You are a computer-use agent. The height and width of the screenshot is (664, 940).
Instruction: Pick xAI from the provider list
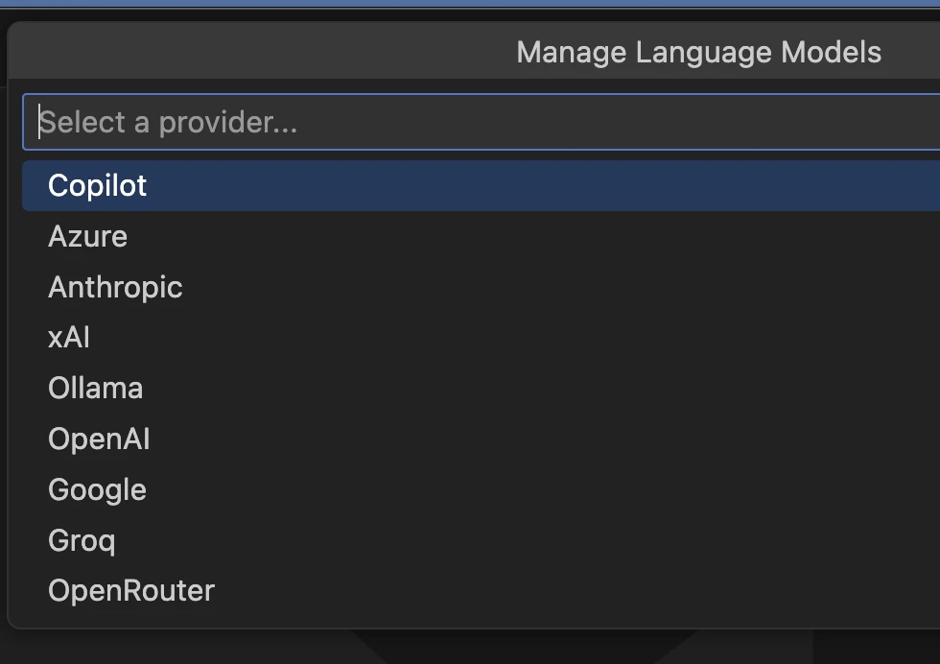69,338
